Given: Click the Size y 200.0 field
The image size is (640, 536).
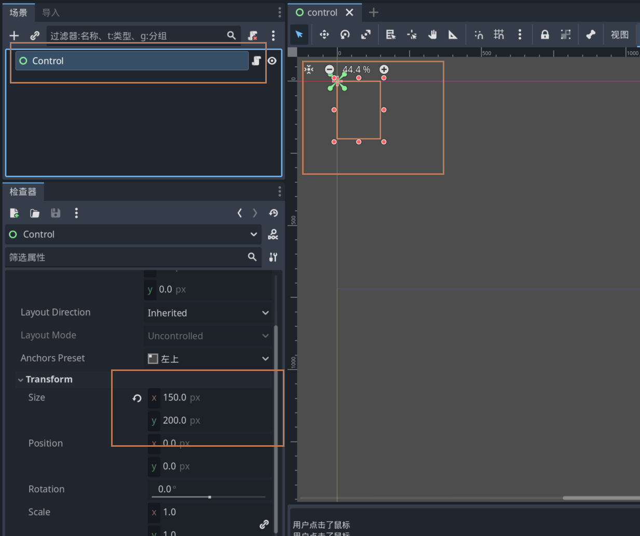Looking at the screenshot, I should click(210, 420).
